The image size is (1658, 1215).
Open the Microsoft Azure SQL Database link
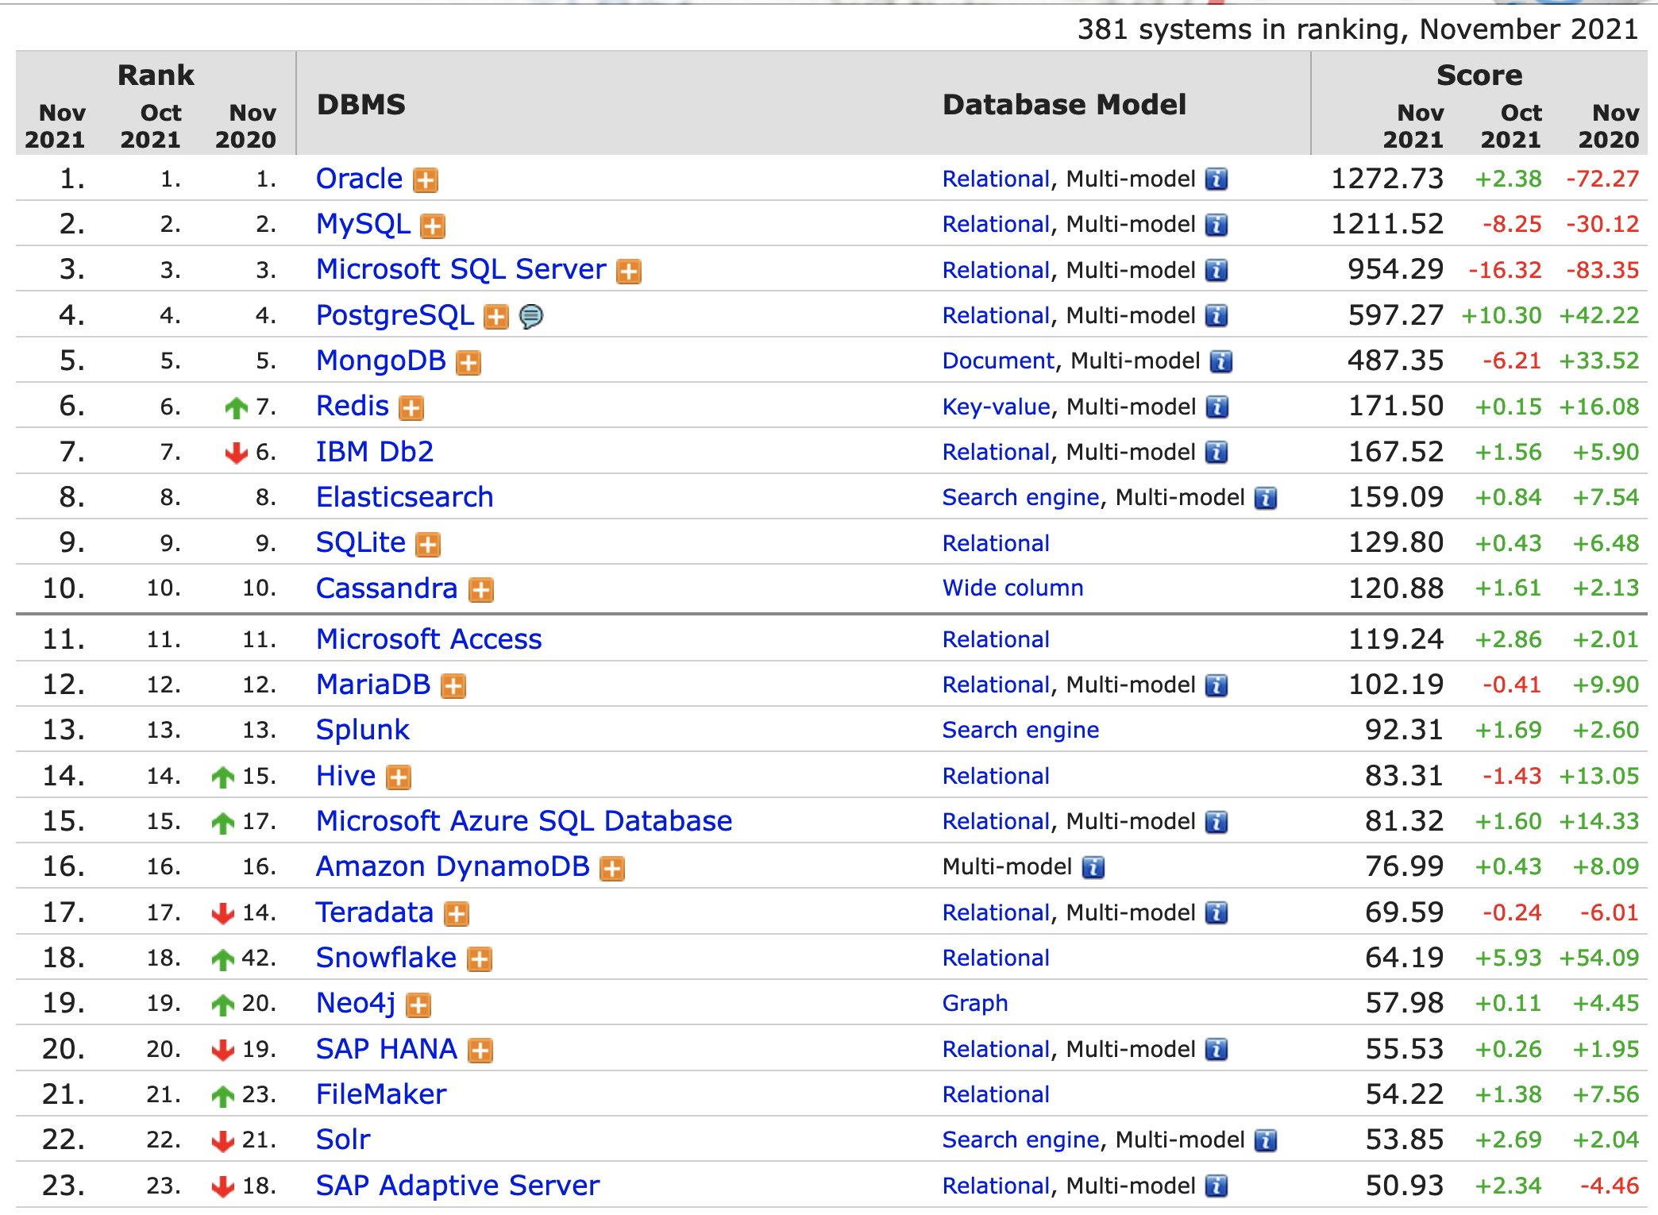pos(524,821)
